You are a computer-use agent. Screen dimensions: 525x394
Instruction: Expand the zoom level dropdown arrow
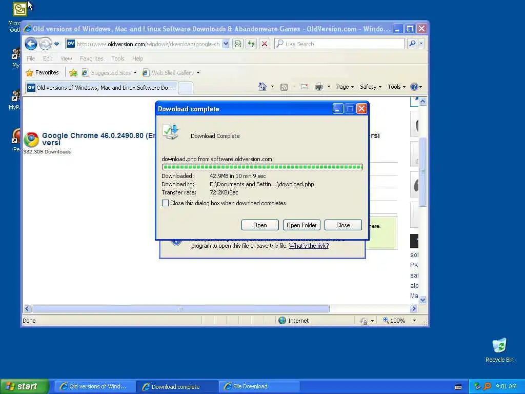click(414, 321)
